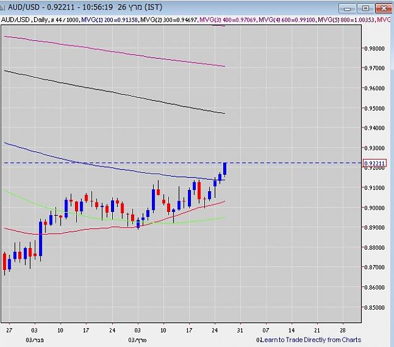Click the '31' date axis label
This screenshot has width=394, height=347.
(240, 330)
